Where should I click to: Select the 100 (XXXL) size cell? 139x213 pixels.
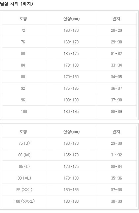pos(24,201)
